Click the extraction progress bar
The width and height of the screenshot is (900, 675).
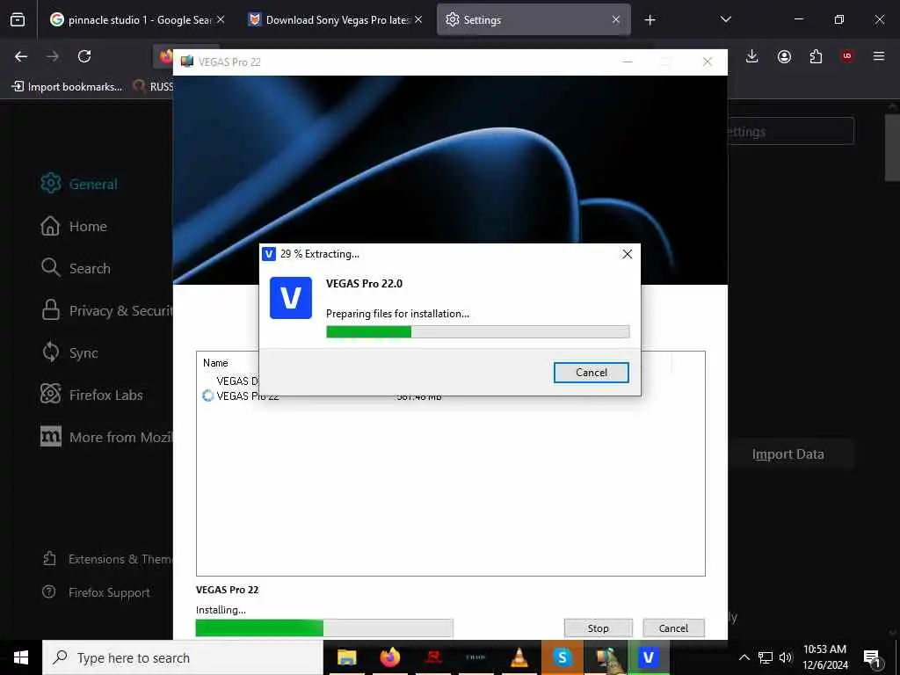click(477, 331)
